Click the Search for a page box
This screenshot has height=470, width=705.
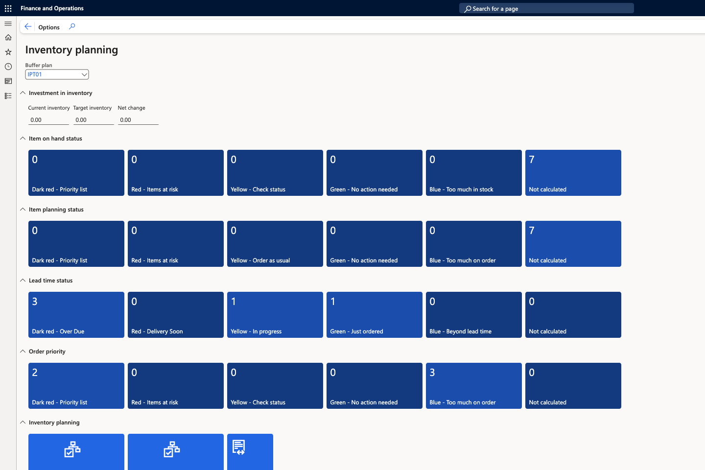click(546, 8)
